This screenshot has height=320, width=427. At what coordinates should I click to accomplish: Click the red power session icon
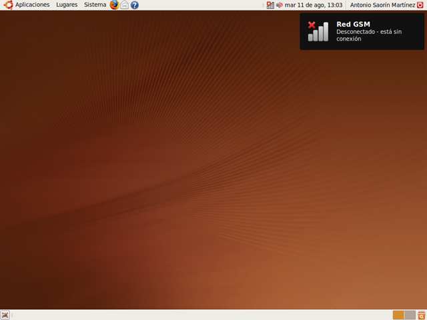420,5
